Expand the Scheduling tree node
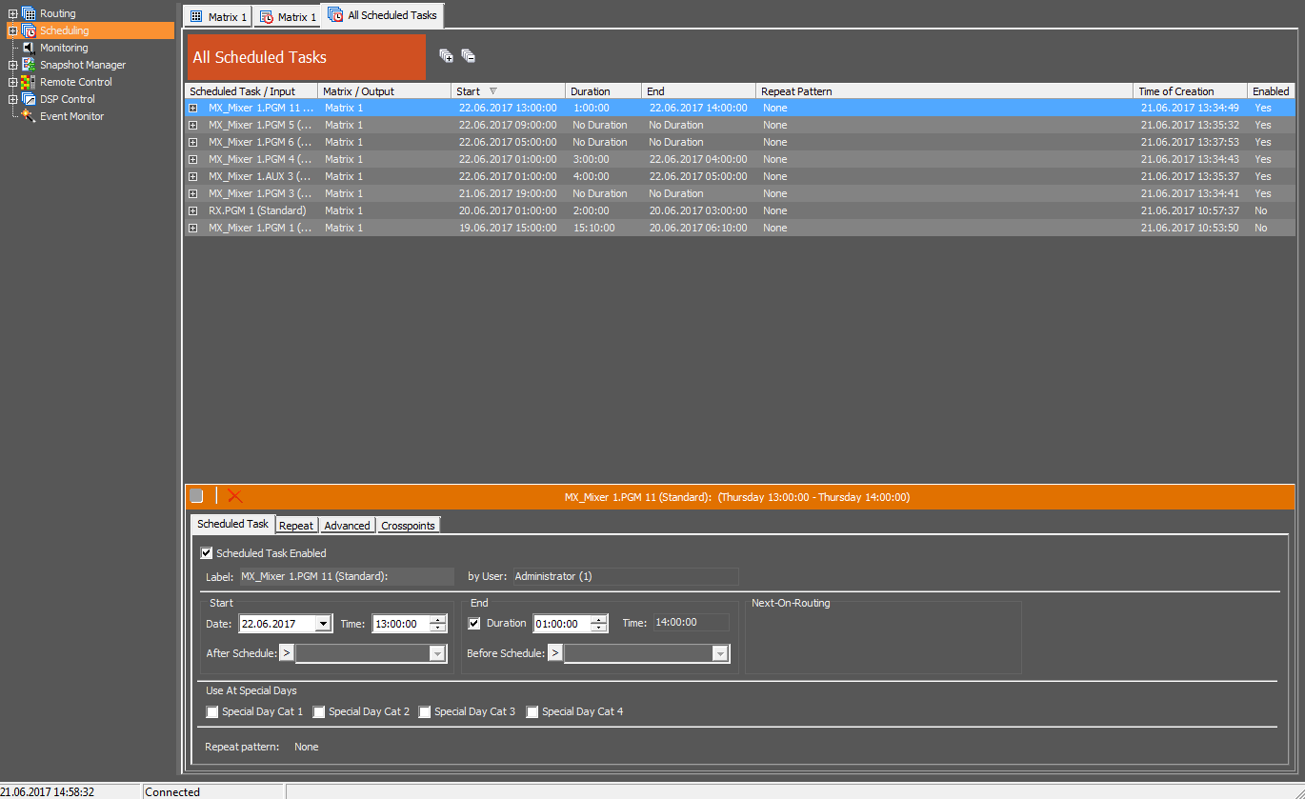 point(12,30)
